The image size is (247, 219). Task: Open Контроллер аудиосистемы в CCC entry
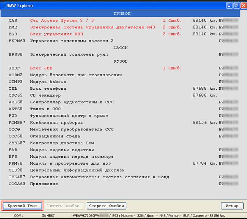(x=72, y=102)
